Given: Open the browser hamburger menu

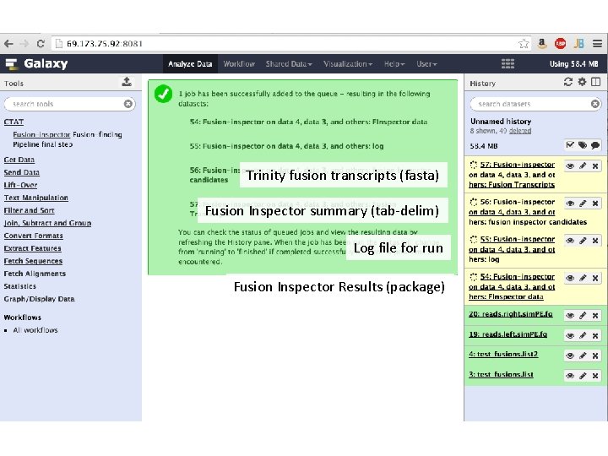Looking at the screenshot, I should [597, 43].
